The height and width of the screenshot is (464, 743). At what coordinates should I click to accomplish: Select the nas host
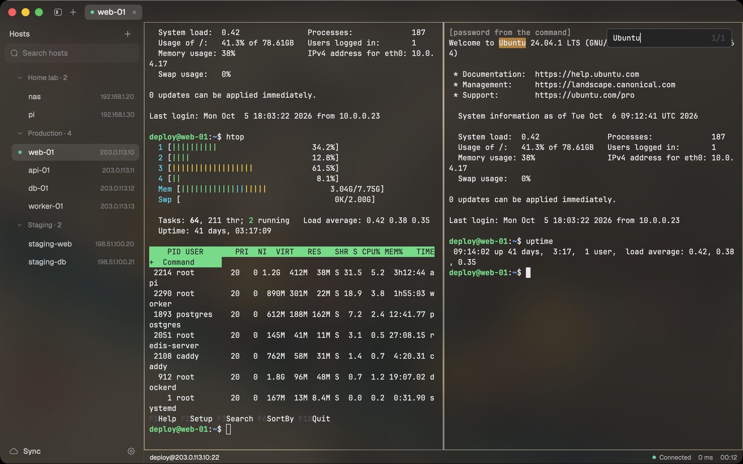[75, 97]
